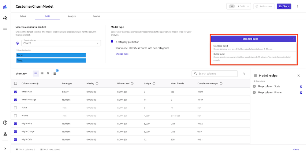Sort by Column name header arrow
This screenshot has height=153, width=306.
pos(37,83)
